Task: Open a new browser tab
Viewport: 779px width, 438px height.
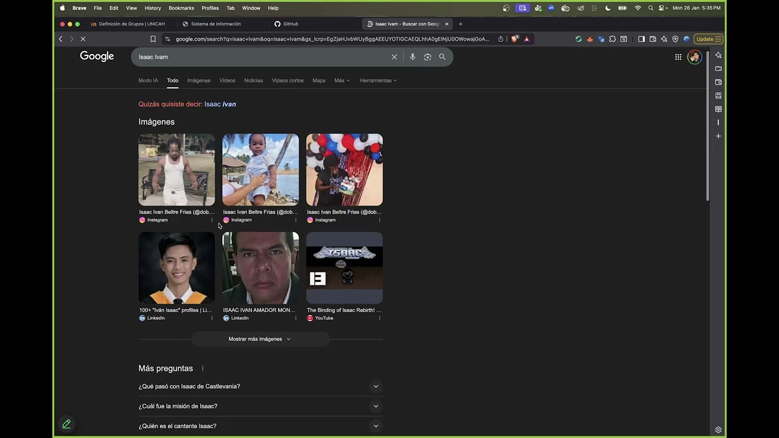Action: (x=460, y=24)
